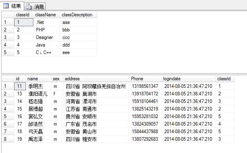The image size is (247, 153).
Task: Select the classId column header in top grid
Action: click(x=24, y=15)
